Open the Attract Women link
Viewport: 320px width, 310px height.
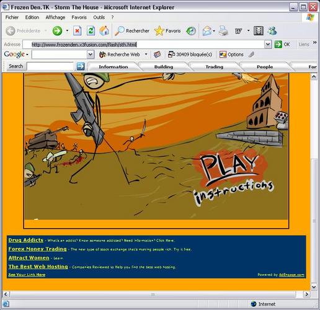tap(29, 258)
